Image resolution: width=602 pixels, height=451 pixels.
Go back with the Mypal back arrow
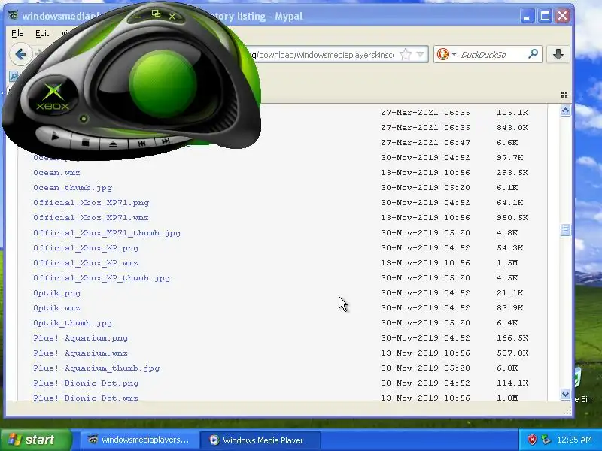click(x=21, y=54)
